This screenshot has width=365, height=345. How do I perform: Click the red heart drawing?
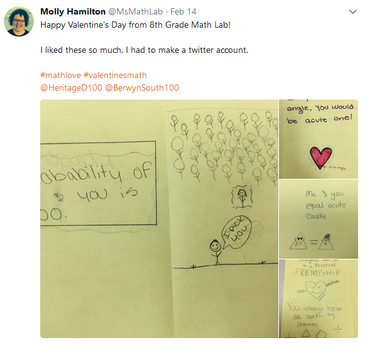tap(321, 157)
